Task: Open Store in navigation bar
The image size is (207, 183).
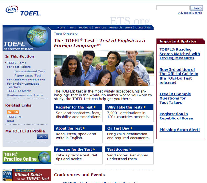Action: 129,27
